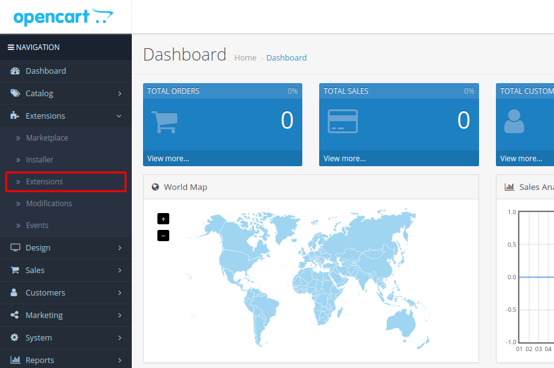Image resolution: width=554 pixels, height=368 pixels.
Task: Click the Sales cart icon in sidebar
Action: coord(15,270)
